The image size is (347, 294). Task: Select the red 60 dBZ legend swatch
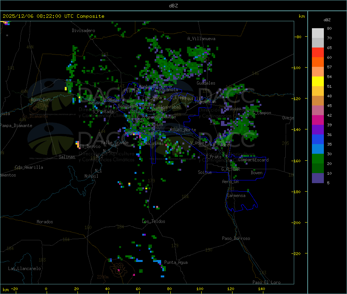coord(318,52)
